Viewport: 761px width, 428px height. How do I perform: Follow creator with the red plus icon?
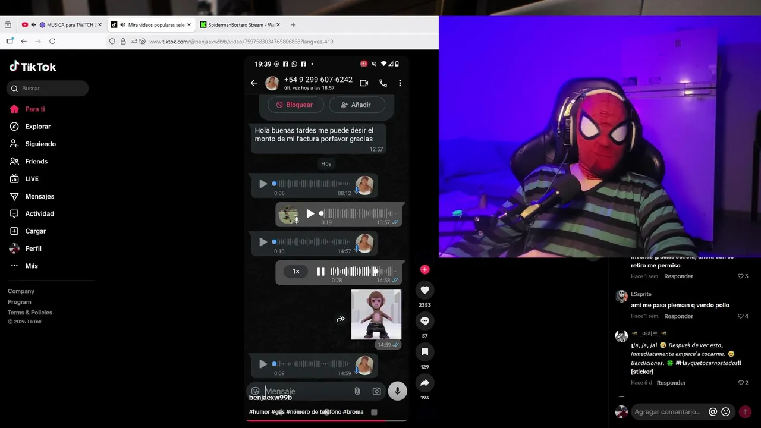424,269
